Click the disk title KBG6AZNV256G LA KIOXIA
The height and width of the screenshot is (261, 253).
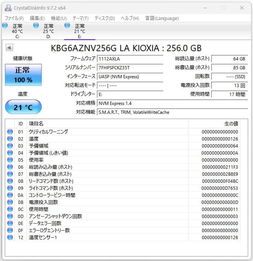pyautogui.click(x=105, y=48)
